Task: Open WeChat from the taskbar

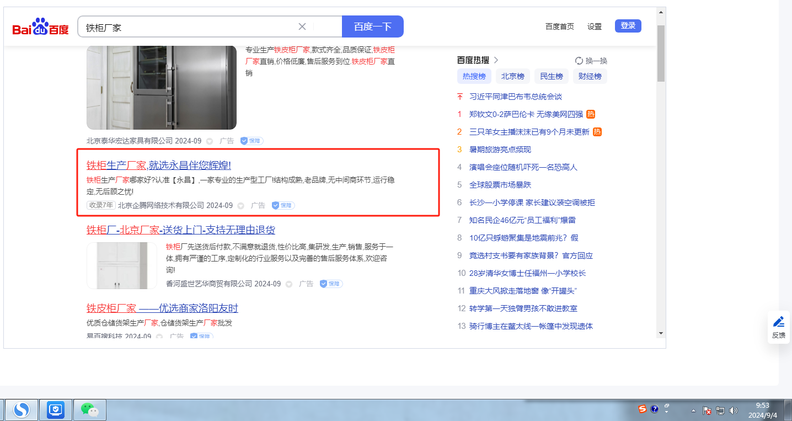Action: click(x=90, y=410)
